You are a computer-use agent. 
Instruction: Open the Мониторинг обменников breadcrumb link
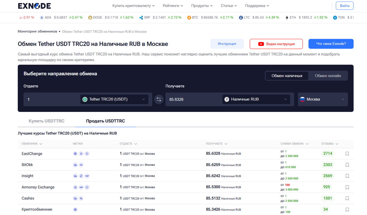tap(37, 31)
